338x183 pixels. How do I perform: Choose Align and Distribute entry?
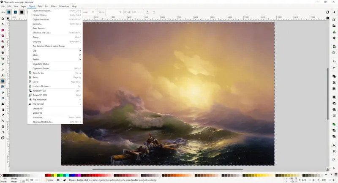[55, 122]
